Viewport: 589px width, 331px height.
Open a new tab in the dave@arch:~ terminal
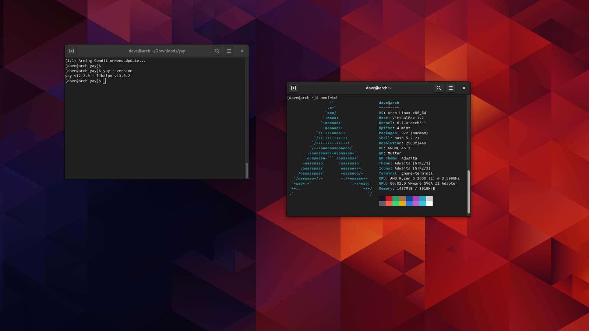click(293, 88)
